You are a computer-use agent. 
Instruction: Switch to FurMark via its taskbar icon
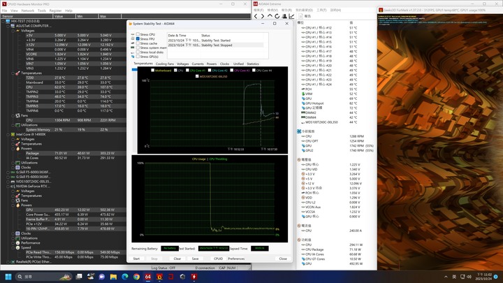click(159, 277)
